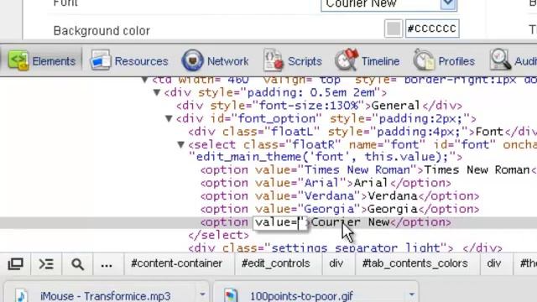This screenshot has width=537, height=302.
Task: Open iMouse - Transformice.mp3 download
Action: pos(106,295)
